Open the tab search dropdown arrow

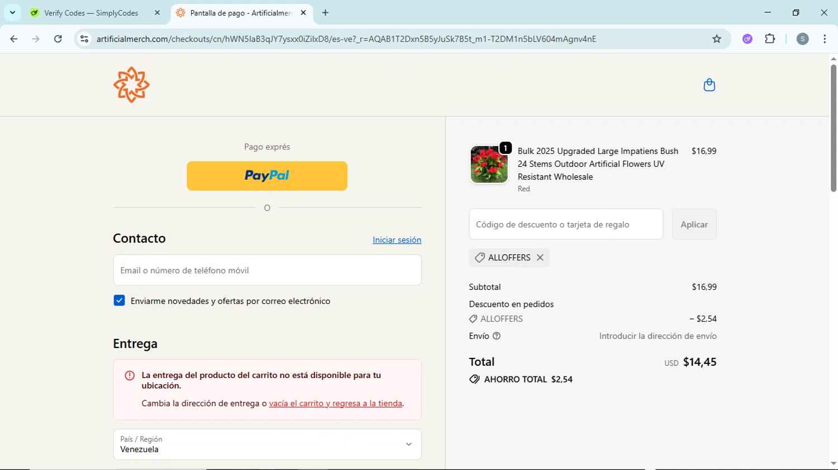(12, 13)
